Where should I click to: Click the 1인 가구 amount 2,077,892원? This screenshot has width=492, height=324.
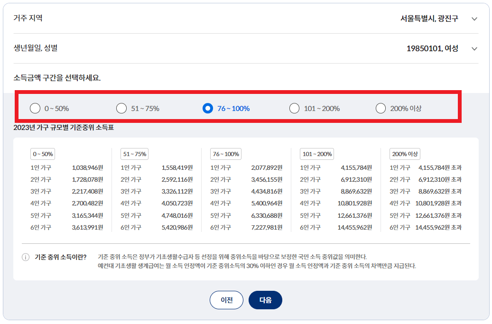point(267,167)
